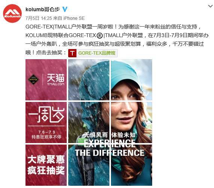Click the blue verified V badge
This screenshot has height=188, width=214.
(65, 9)
